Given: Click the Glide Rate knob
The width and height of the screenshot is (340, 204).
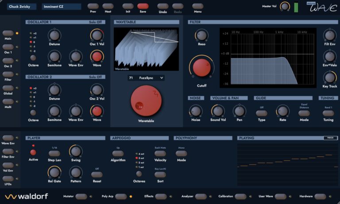Looking at the screenshot, I should pos(283,111).
